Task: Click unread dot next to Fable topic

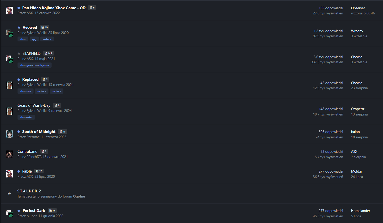Action: (x=19, y=171)
